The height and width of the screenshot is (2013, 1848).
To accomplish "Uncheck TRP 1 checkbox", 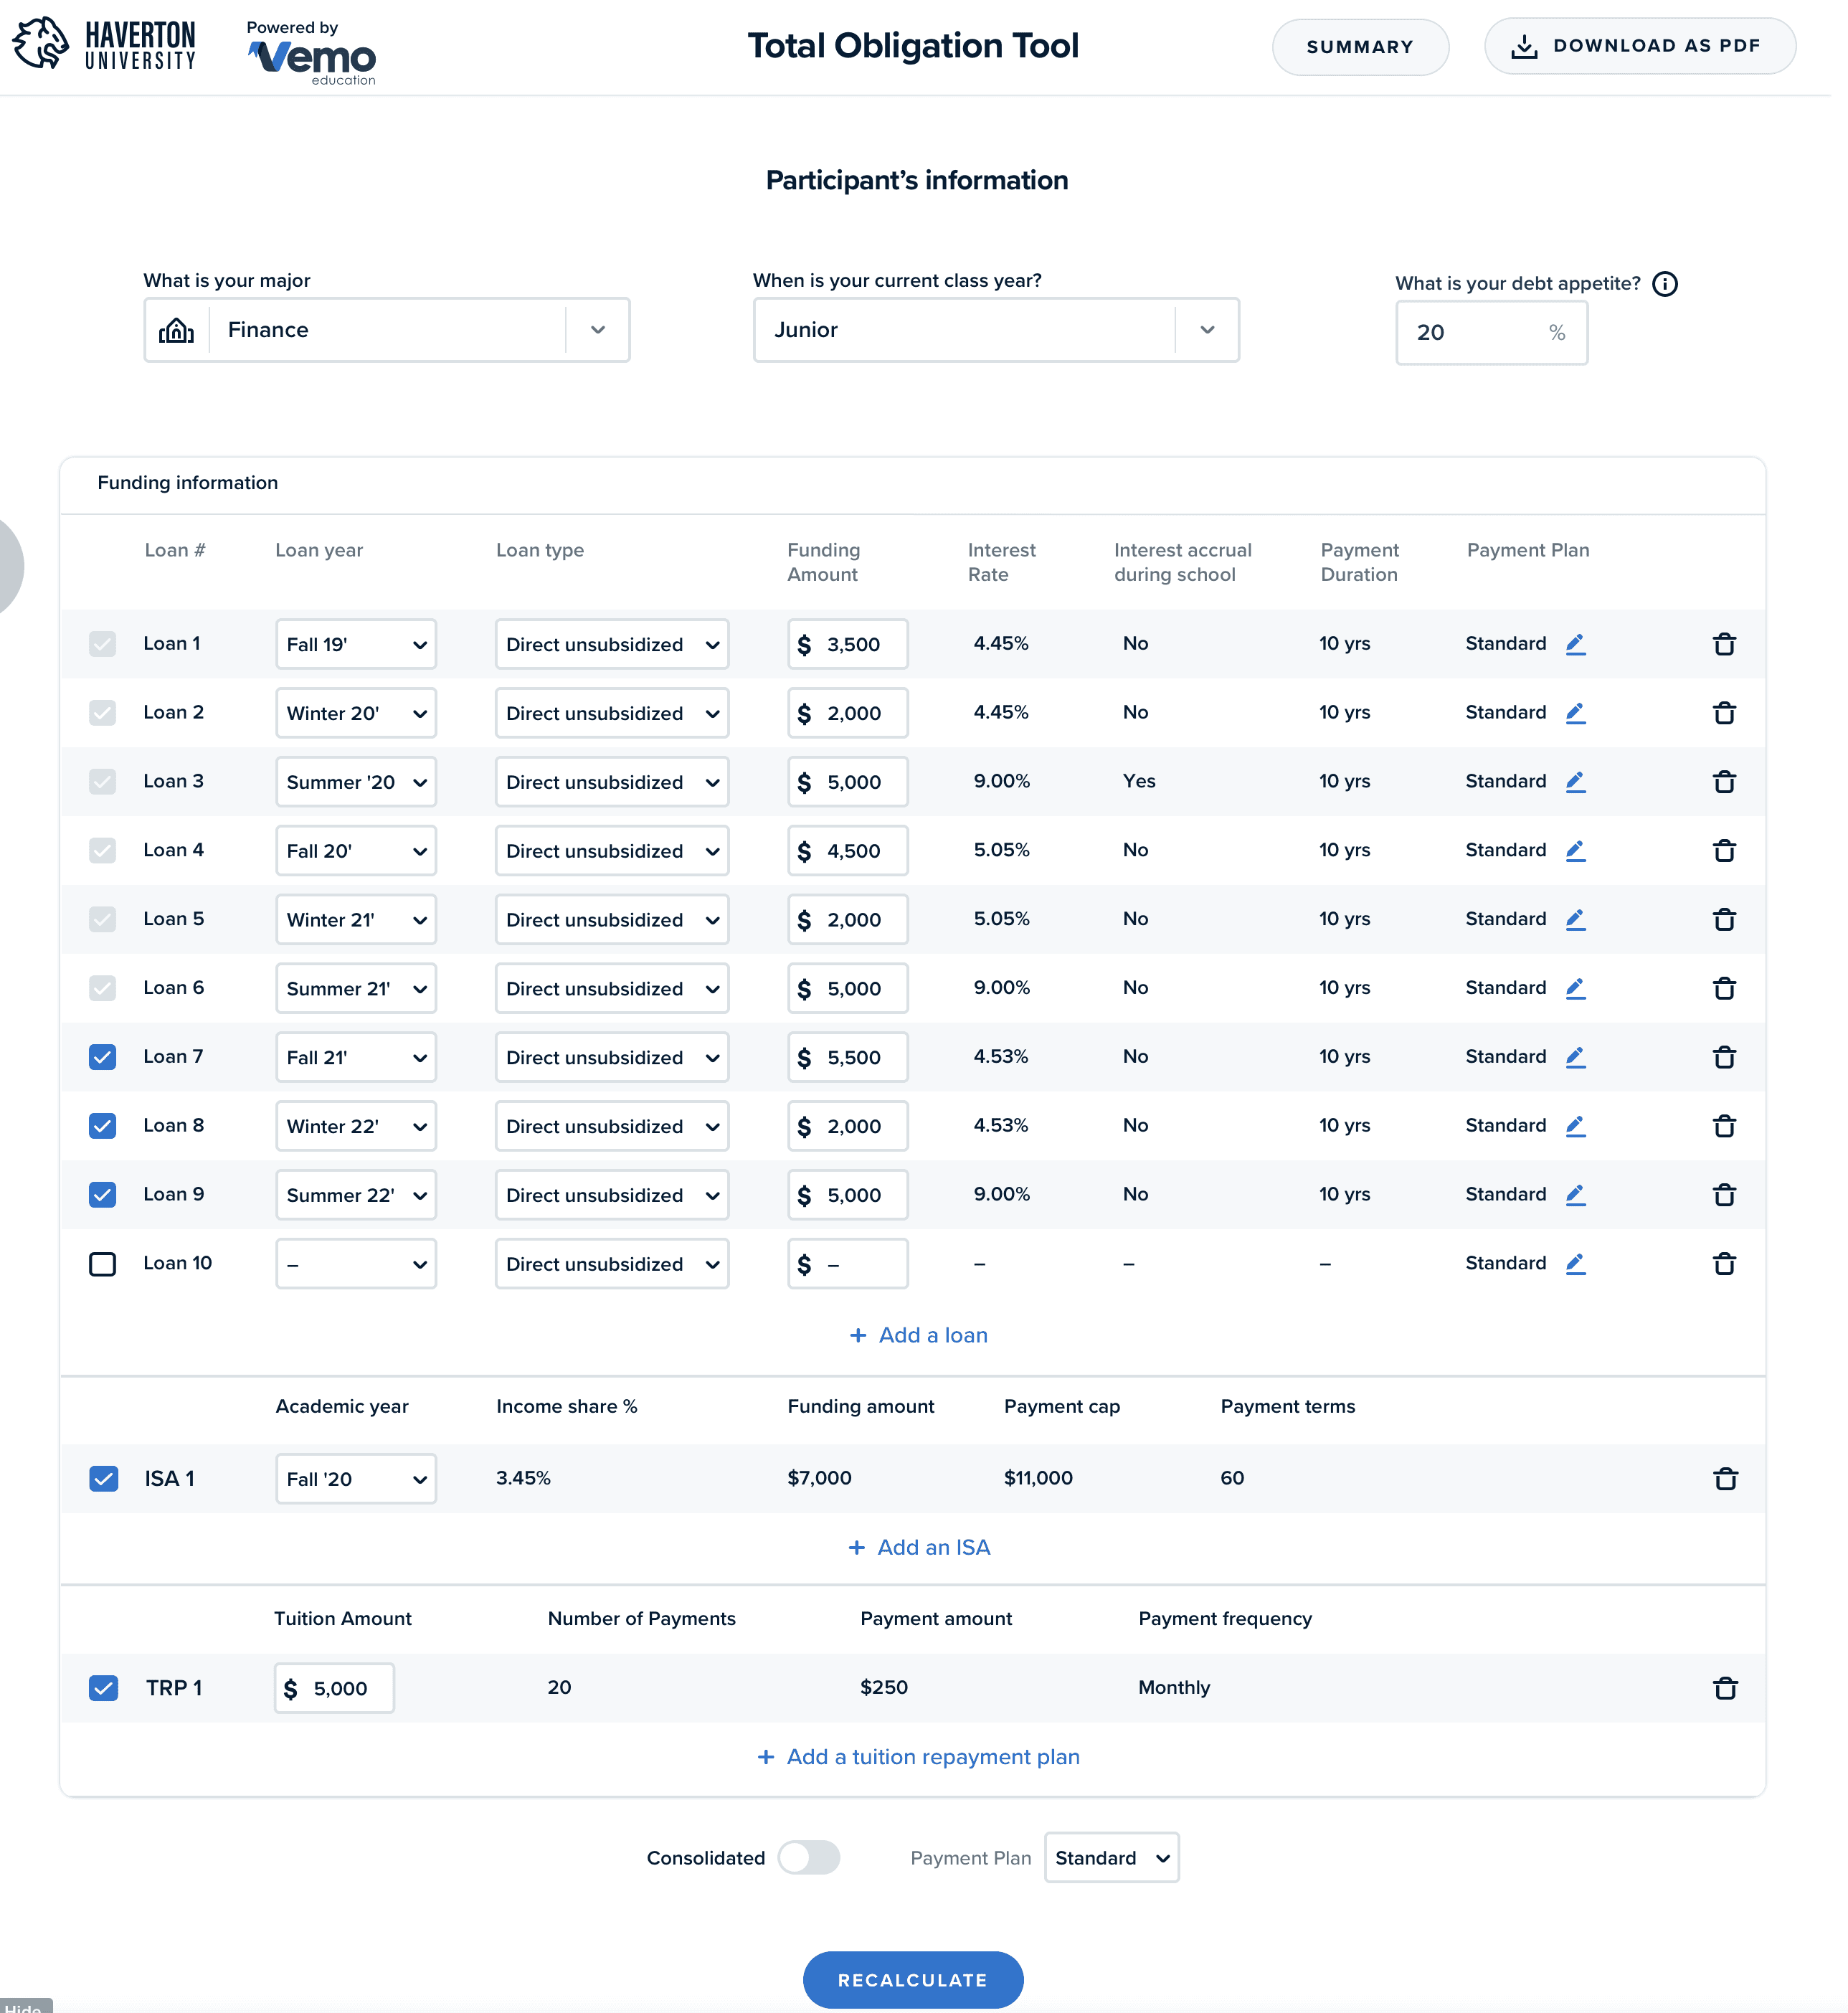I will pos(104,1703).
